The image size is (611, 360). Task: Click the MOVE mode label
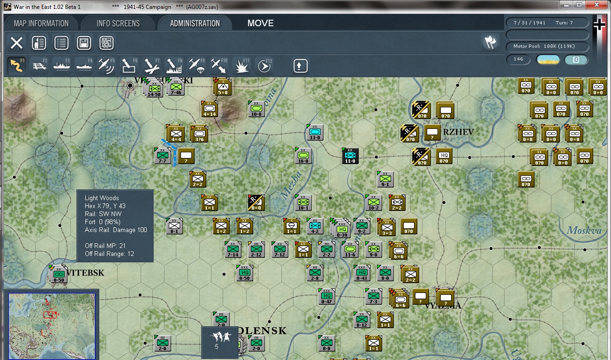[x=261, y=23]
